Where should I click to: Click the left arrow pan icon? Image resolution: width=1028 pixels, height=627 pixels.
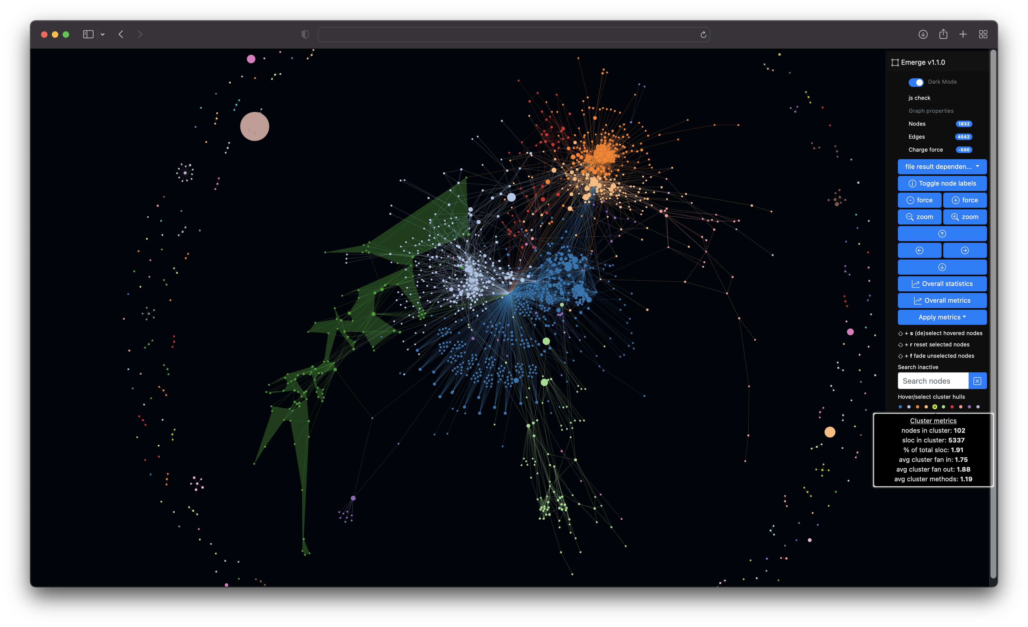(920, 250)
